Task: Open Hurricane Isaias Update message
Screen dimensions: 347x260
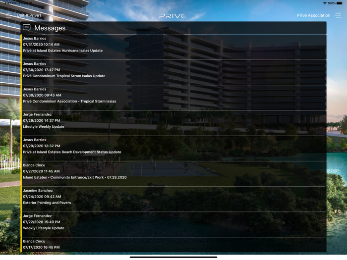Action: [173, 47]
